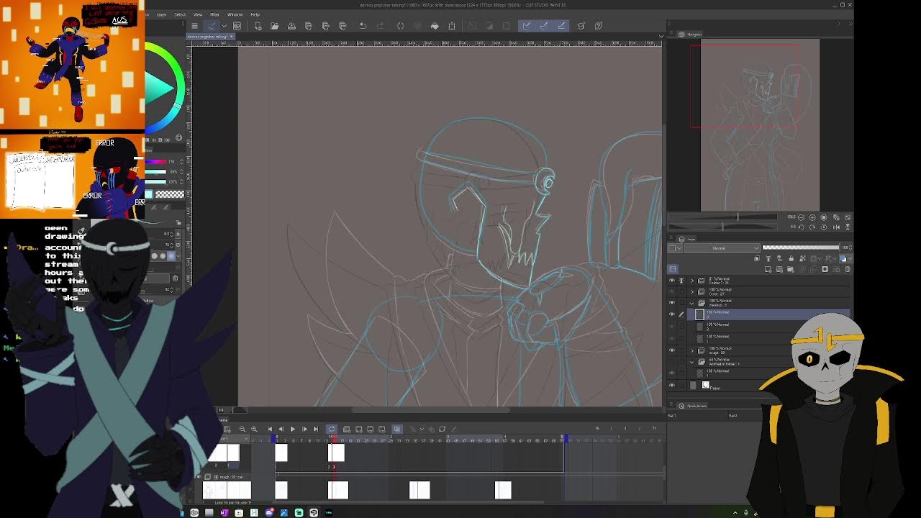Open the Help menu
Image resolution: width=921 pixels, height=518 pixels.
pos(255,14)
